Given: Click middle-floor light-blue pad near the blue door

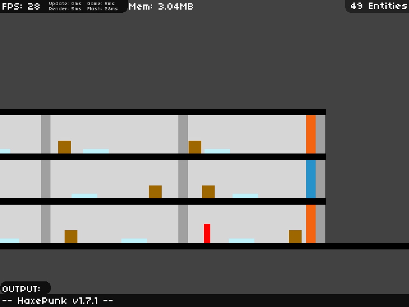Looking at the screenshot, I should (x=245, y=196).
